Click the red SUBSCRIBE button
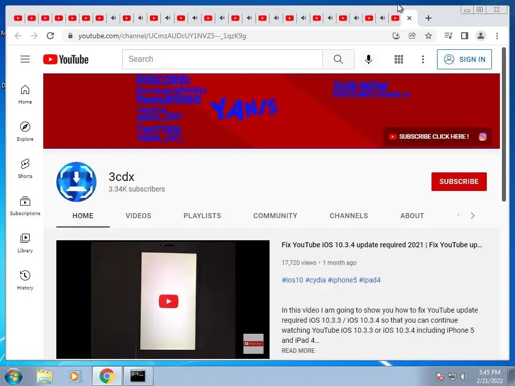Screen dimensions: 515x386 (x=459, y=181)
